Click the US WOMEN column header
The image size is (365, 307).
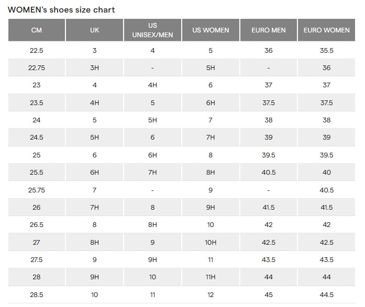coord(211,30)
